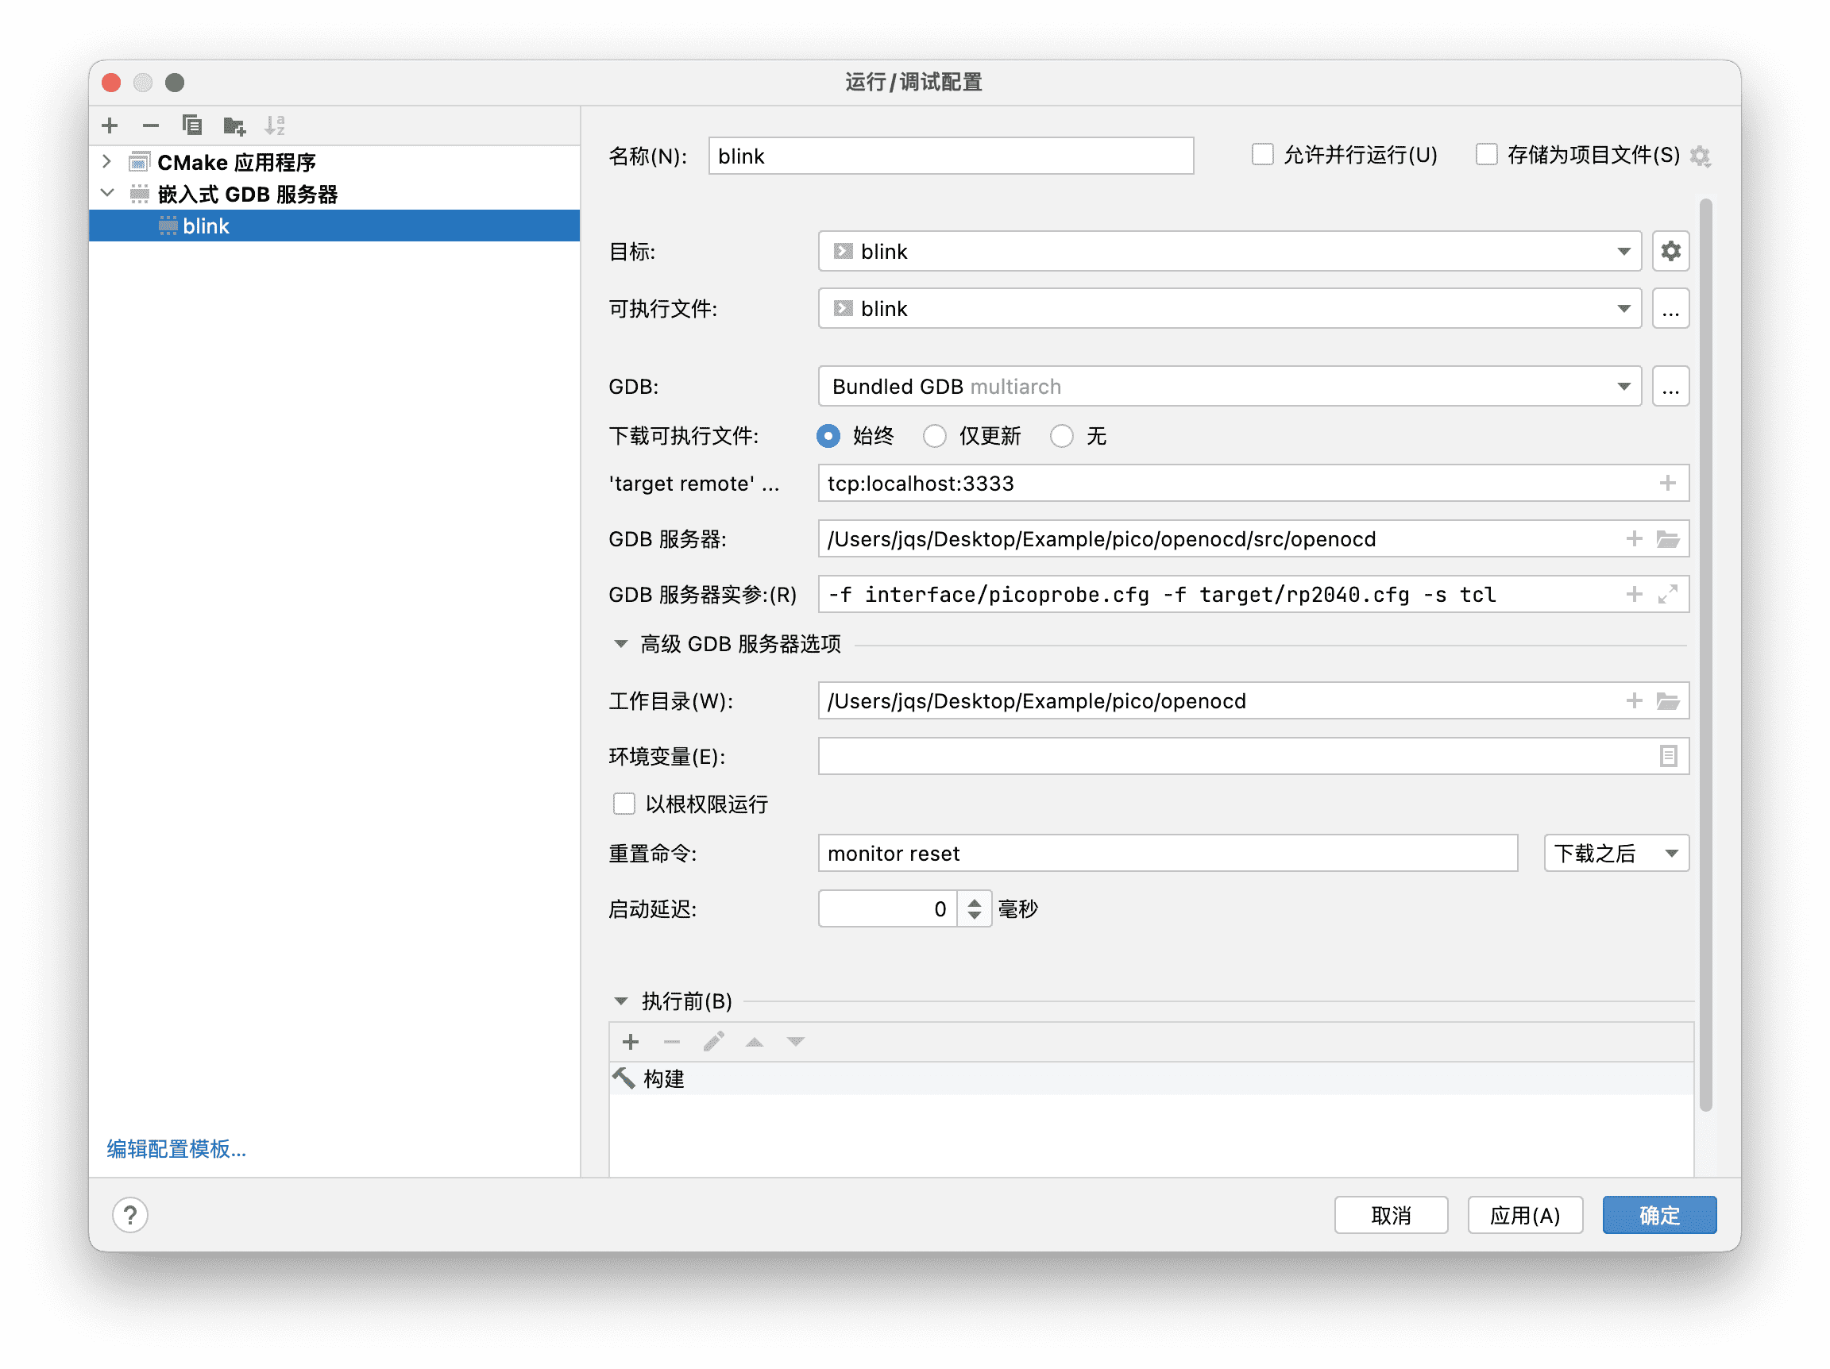
Task: Enable the run with root privileges checkbox
Action: (624, 804)
